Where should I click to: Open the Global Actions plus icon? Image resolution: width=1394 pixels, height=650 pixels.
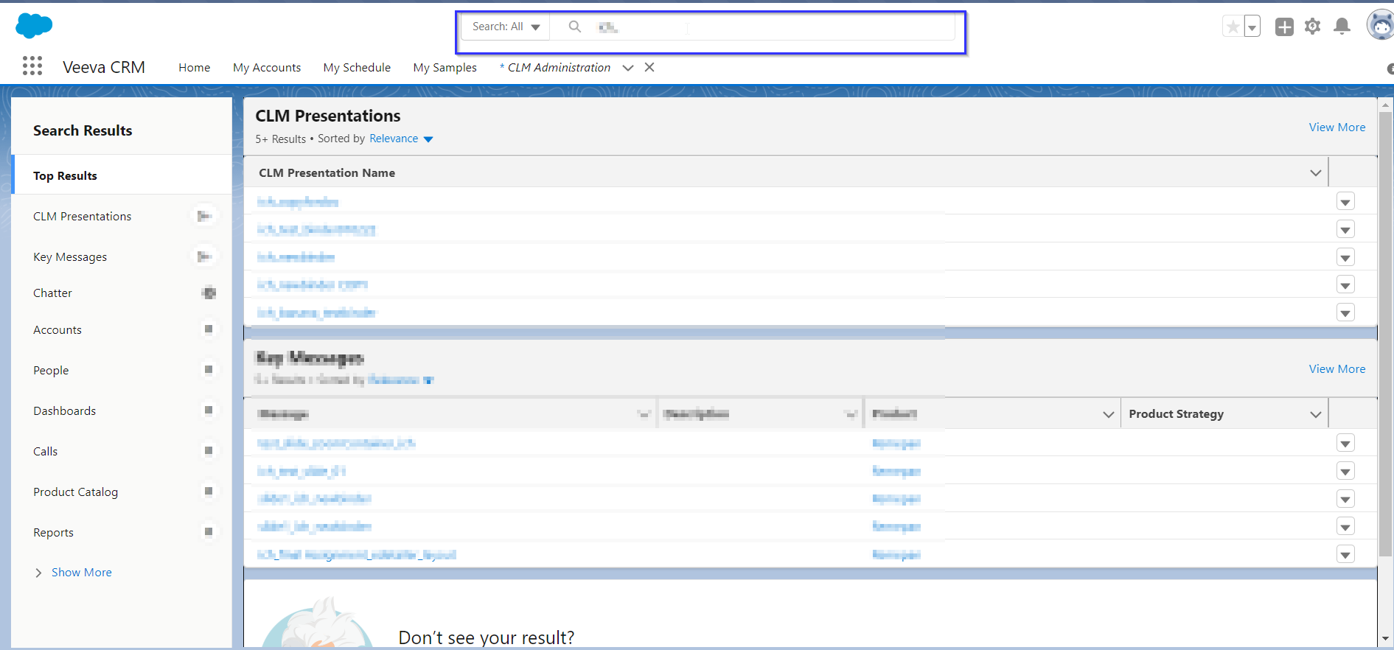tap(1284, 27)
